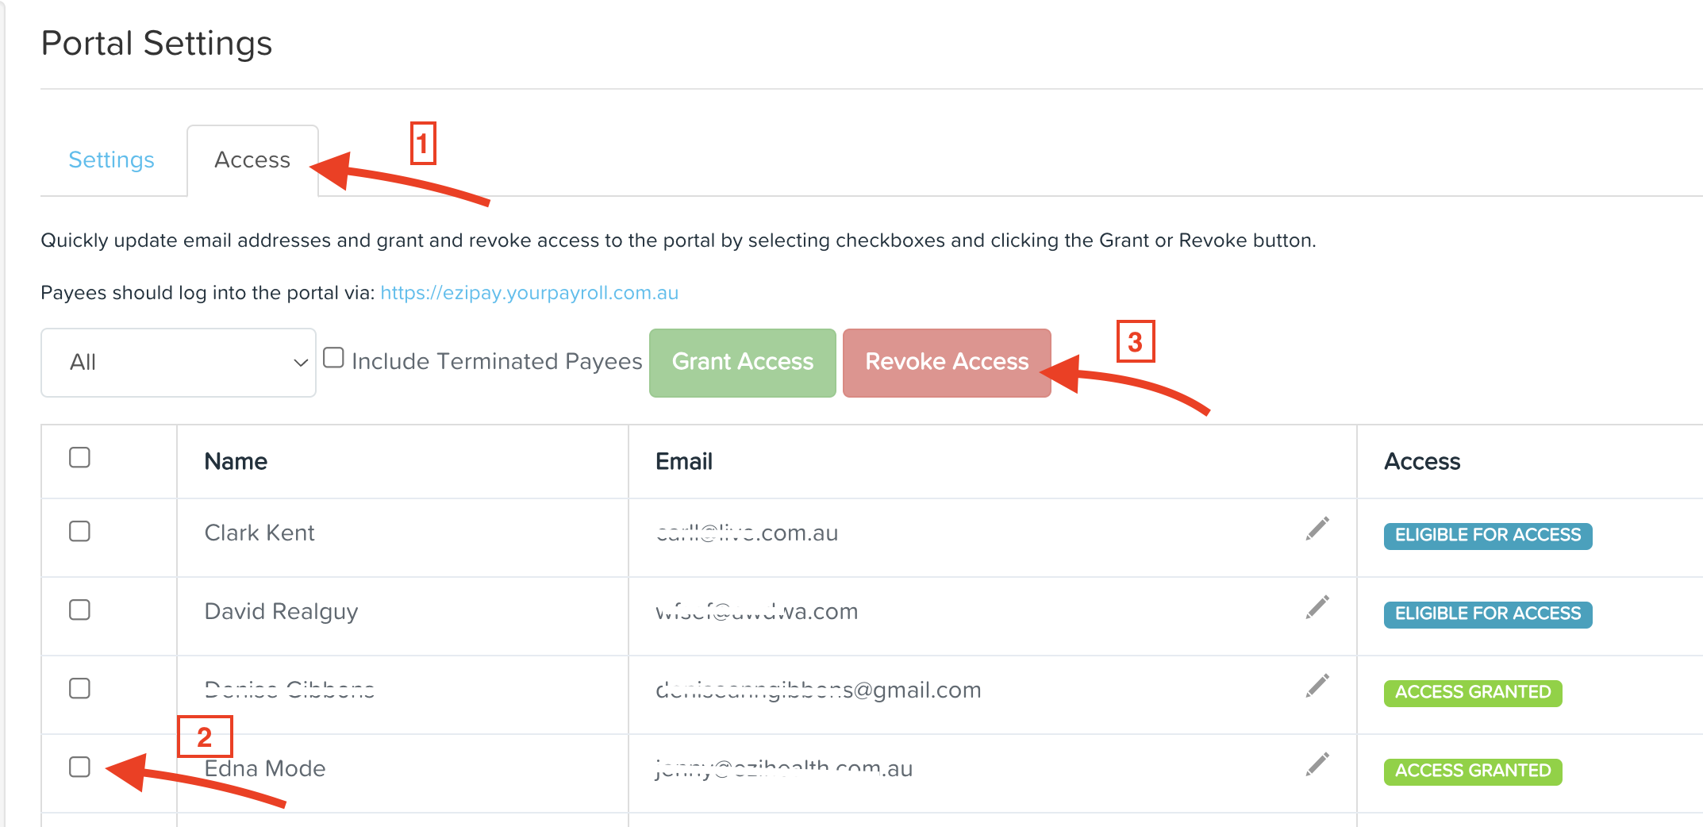This screenshot has width=1703, height=827.
Task: Open the All filter dropdown
Action: (x=179, y=363)
